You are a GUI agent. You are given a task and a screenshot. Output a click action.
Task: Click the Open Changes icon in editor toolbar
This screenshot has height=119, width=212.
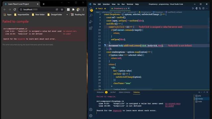pyautogui.click(x=196, y=8)
